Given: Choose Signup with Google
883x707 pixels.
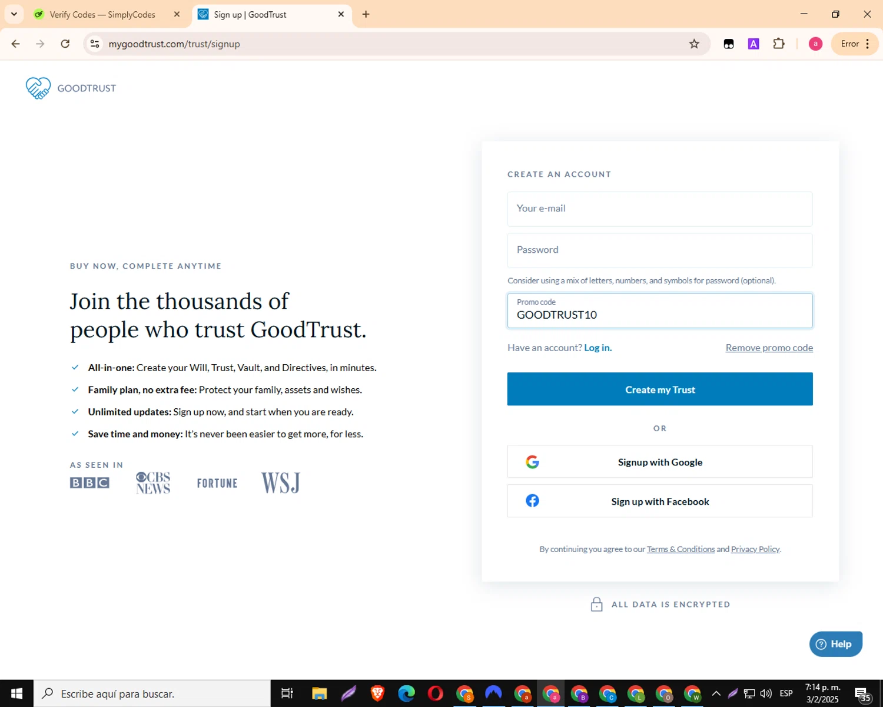Looking at the screenshot, I should click(660, 461).
